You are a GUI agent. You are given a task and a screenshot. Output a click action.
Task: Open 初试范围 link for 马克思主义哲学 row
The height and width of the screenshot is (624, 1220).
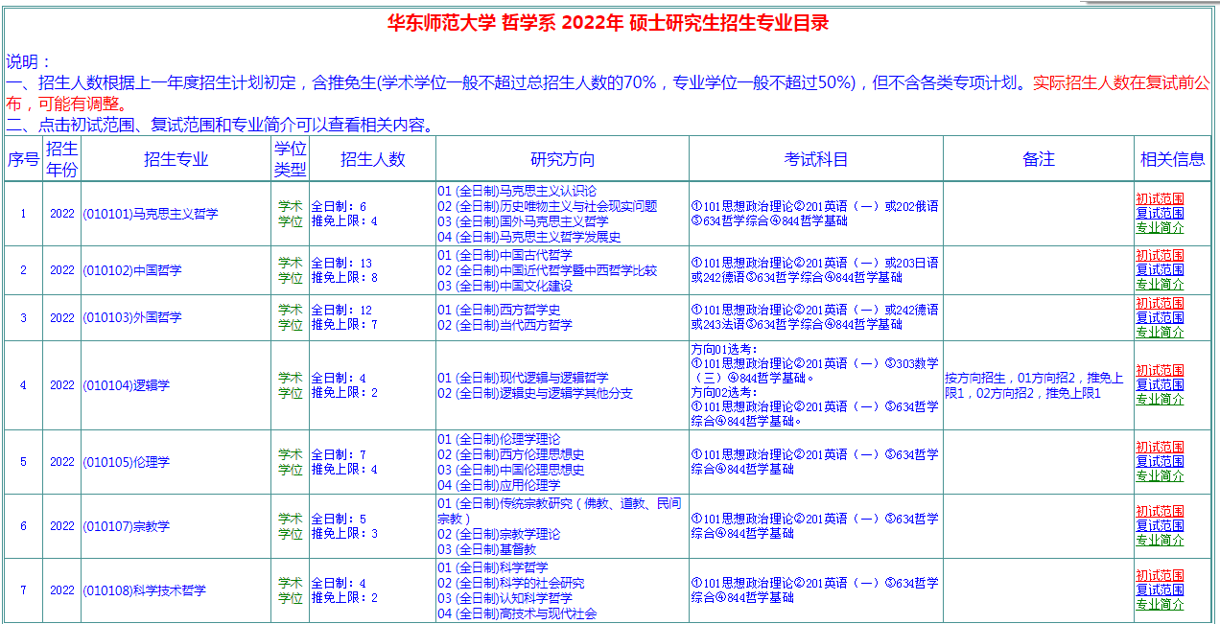point(1160,199)
